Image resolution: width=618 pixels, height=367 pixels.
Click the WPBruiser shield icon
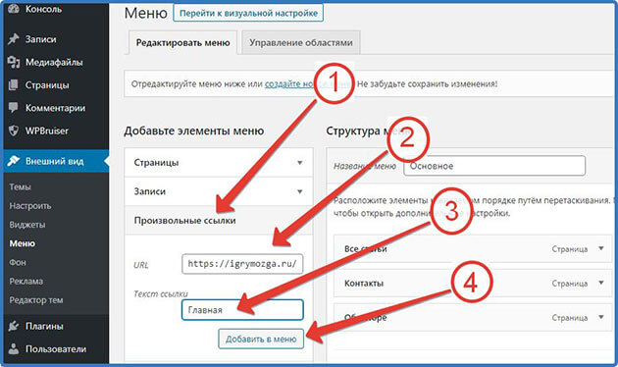click(x=14, y=131)
